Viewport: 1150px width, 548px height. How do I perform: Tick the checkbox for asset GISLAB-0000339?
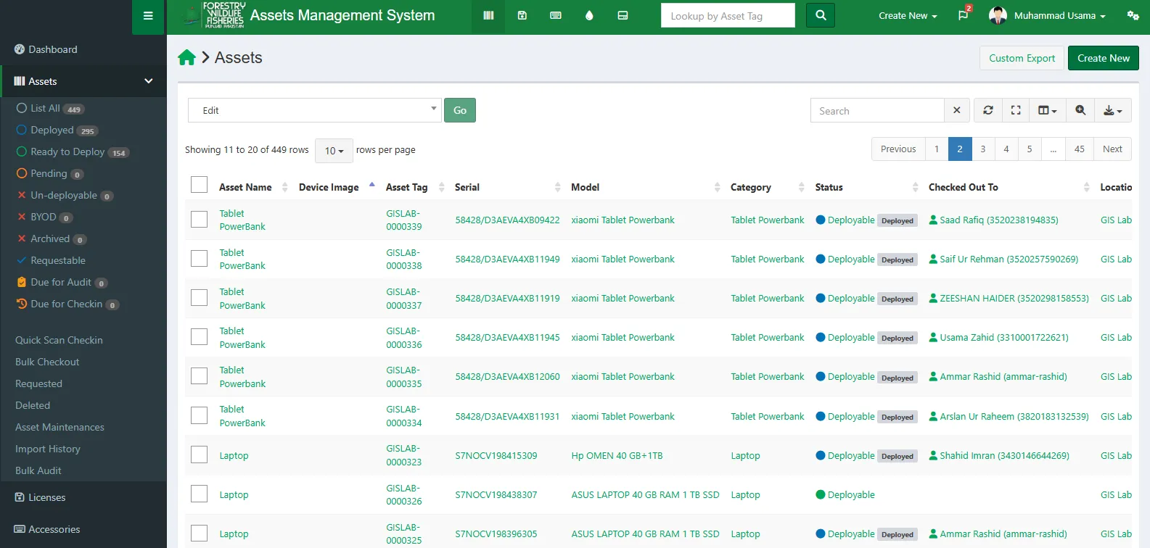coord(200,220)
